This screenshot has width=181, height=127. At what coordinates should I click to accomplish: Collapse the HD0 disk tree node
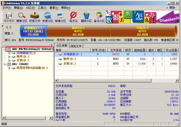click(x=5, y=49)
